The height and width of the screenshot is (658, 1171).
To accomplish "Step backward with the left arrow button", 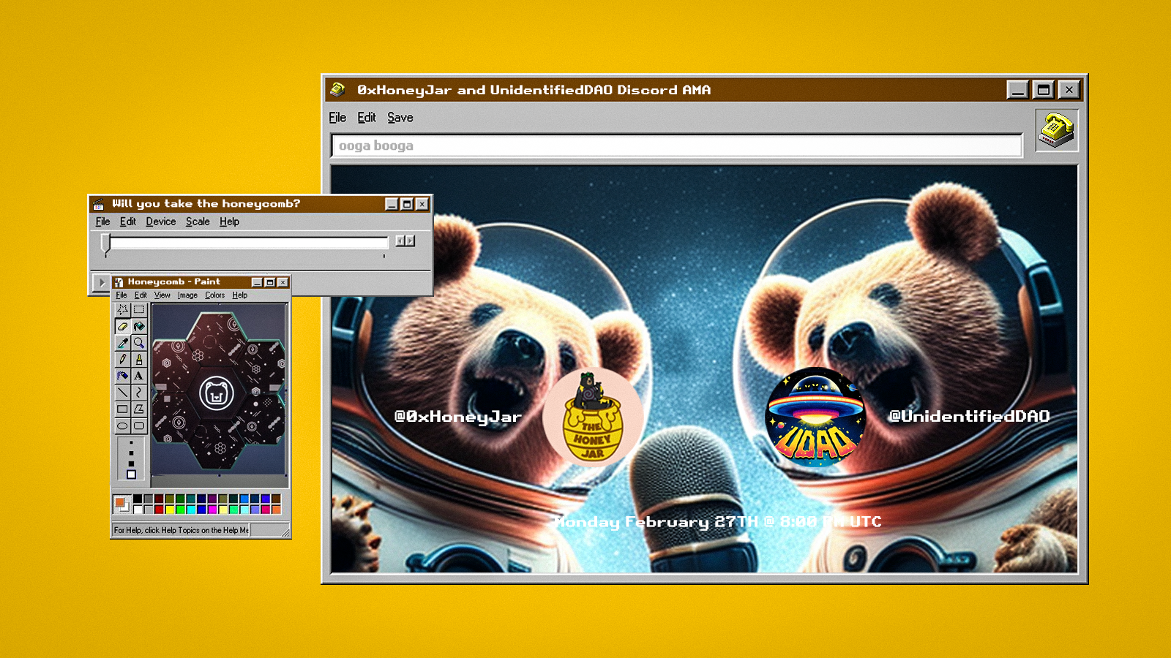I will (400, 241).
